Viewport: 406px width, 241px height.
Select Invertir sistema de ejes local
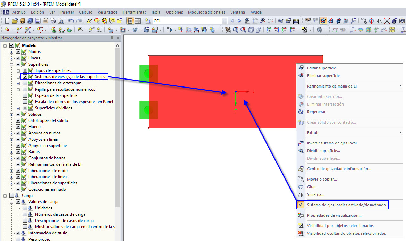click(x=349, y=143)
